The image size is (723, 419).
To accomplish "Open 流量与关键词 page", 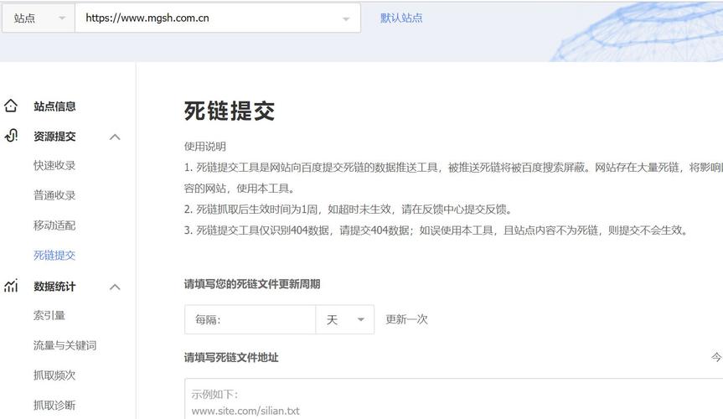I will click(x=65, y=345).
